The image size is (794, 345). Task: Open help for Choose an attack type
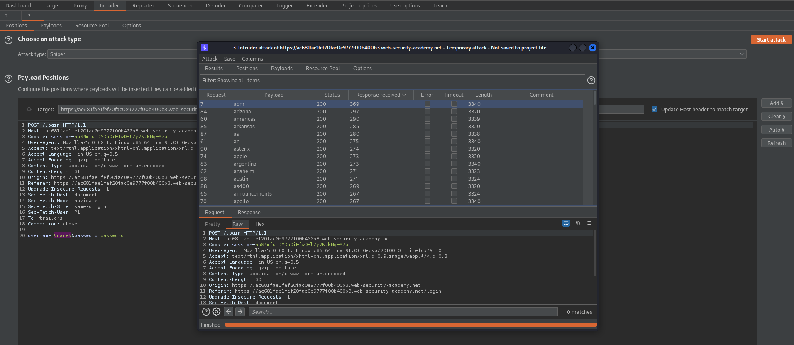pyautogui.click(x=8, y=40)
